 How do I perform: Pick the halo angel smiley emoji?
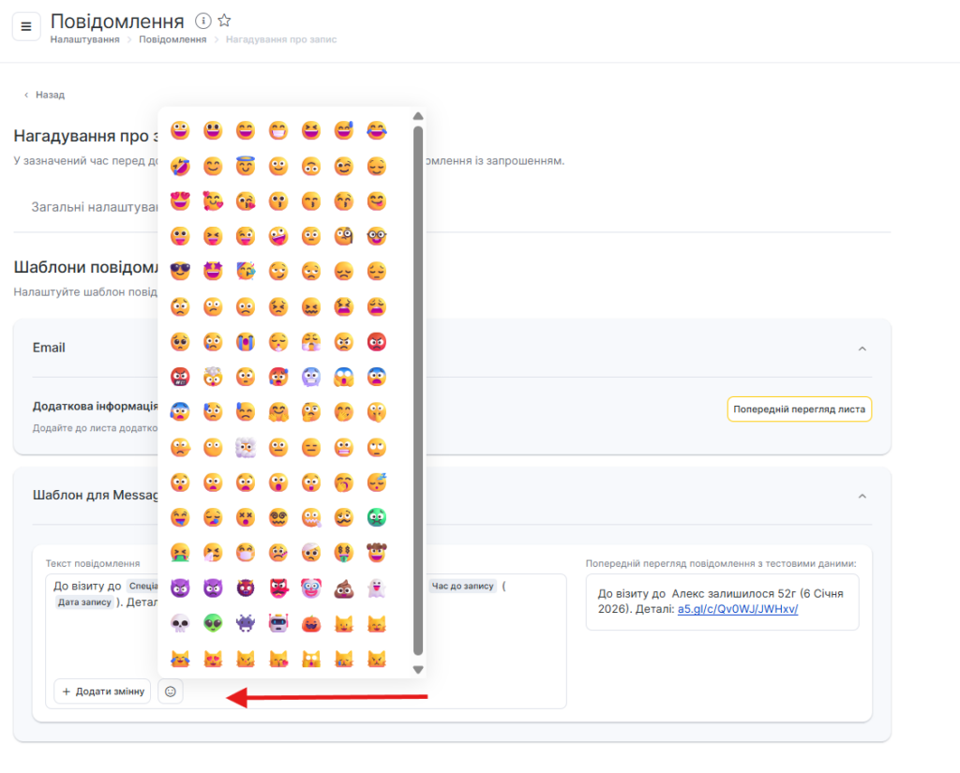(246, 167)
